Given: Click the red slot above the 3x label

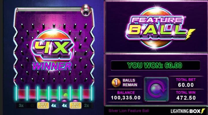Looking at the screenshot, I should click(x=21, y=94).
